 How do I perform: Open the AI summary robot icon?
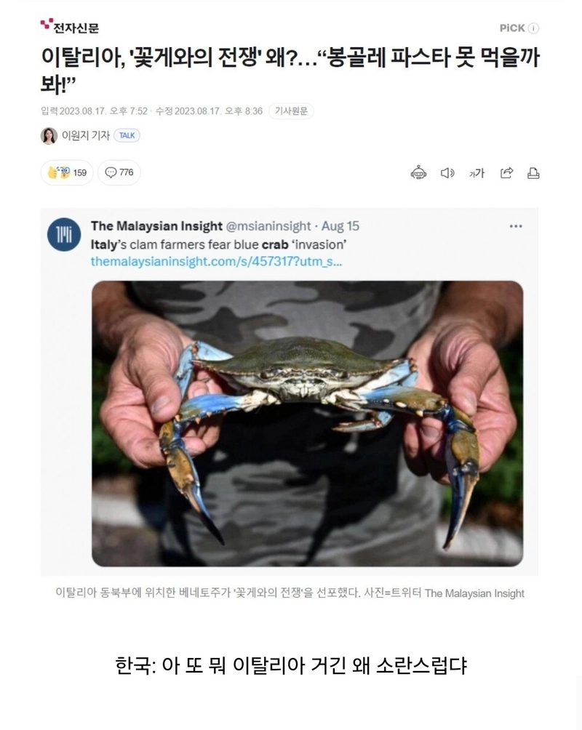418,173
